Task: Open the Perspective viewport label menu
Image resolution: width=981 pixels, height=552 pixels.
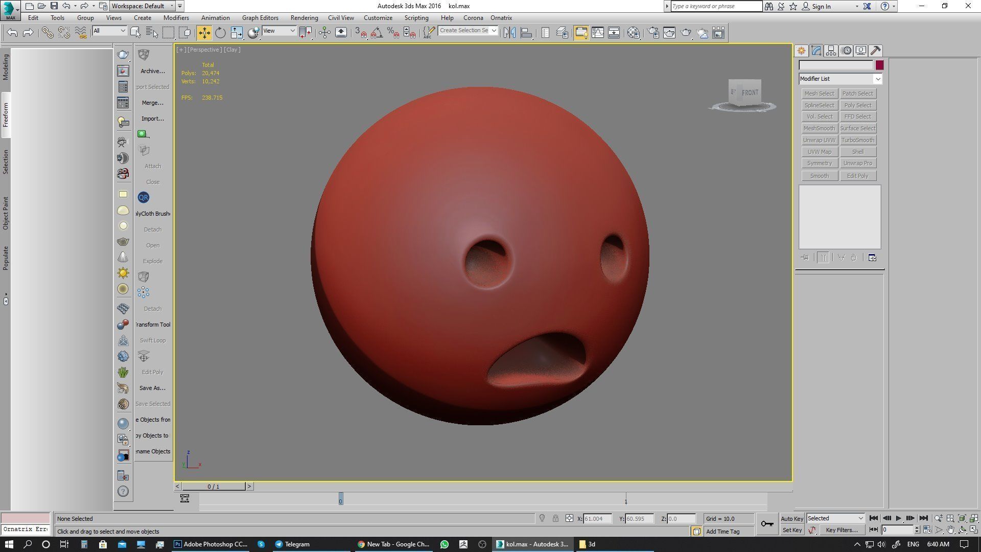Action: point(204,50)
